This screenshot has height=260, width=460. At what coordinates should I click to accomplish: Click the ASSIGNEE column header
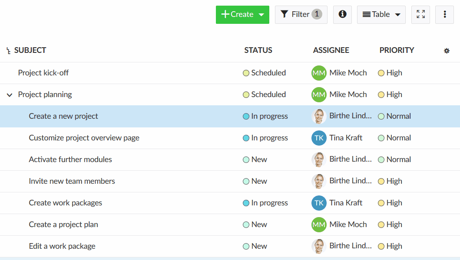pos(331,50)
